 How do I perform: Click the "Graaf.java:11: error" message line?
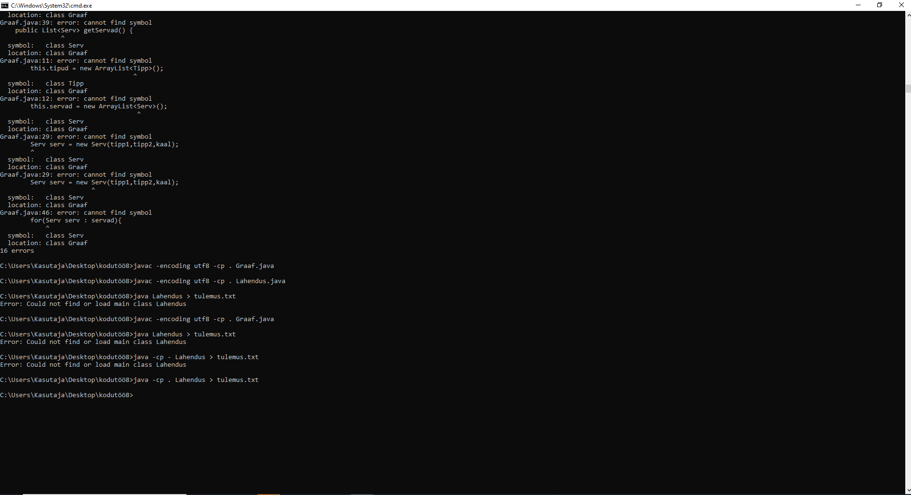[76, 61]
